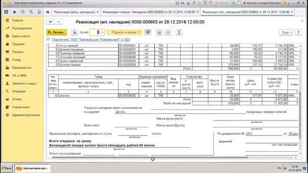Click the help question mark button

click(x=298, y=32)
